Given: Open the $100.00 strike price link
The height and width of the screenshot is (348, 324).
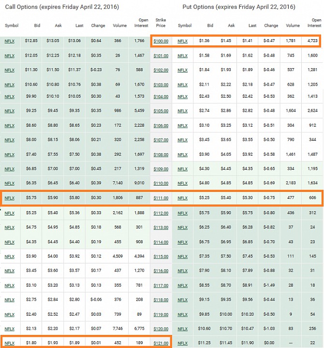Looking at the screenshot, I should click(161, 41).
